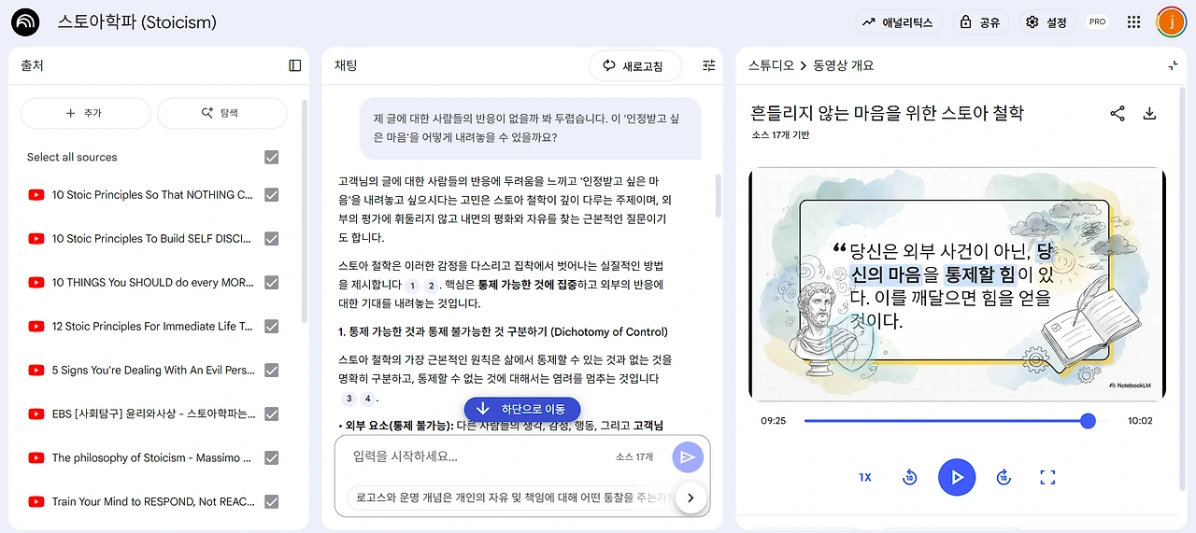This screenshot has height=533, width=1196.
Task: Click the video progress slider handle
Action: coord(1088,421)
